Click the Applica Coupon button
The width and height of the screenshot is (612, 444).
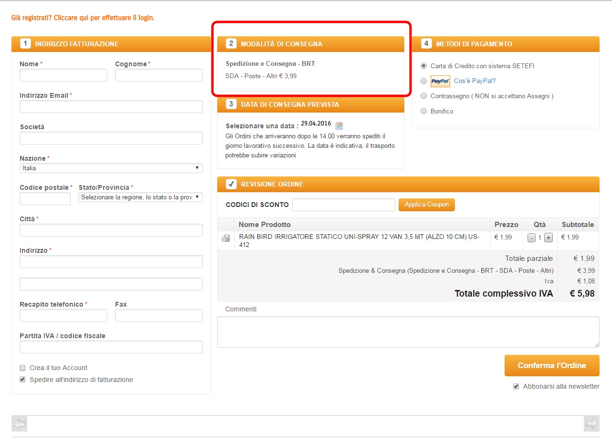point(426,205)
